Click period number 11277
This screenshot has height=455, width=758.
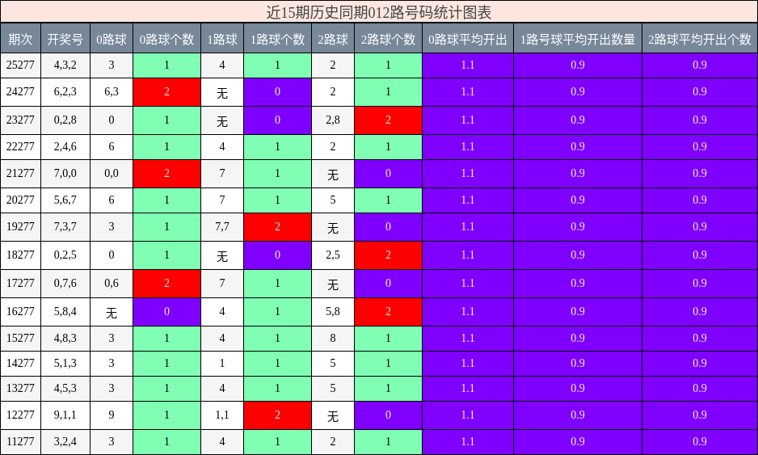coord(20,441)
